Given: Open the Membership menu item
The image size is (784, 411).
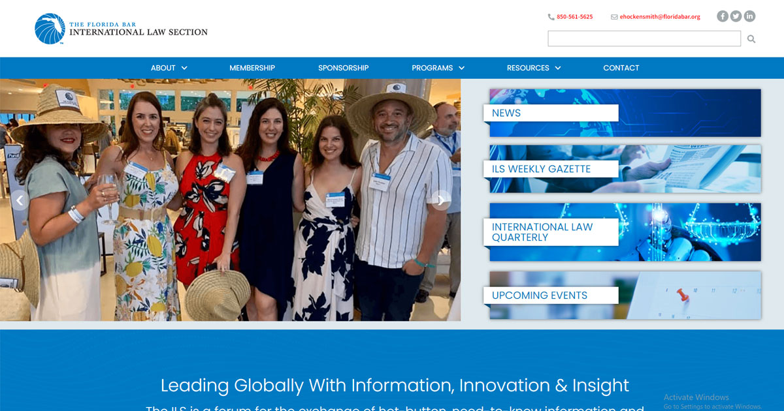Looking at the screenshot, I should 252,68.
